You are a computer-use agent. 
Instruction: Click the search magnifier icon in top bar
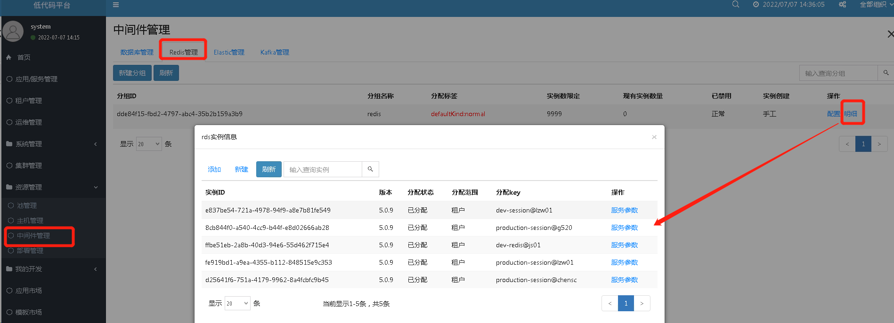pyautogui.click(x=736, y=5)
